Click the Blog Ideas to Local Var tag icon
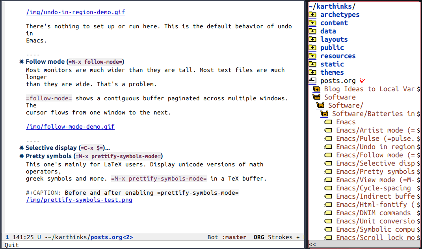The height and width of the screenshot is (249, 422). pos(316,89)
